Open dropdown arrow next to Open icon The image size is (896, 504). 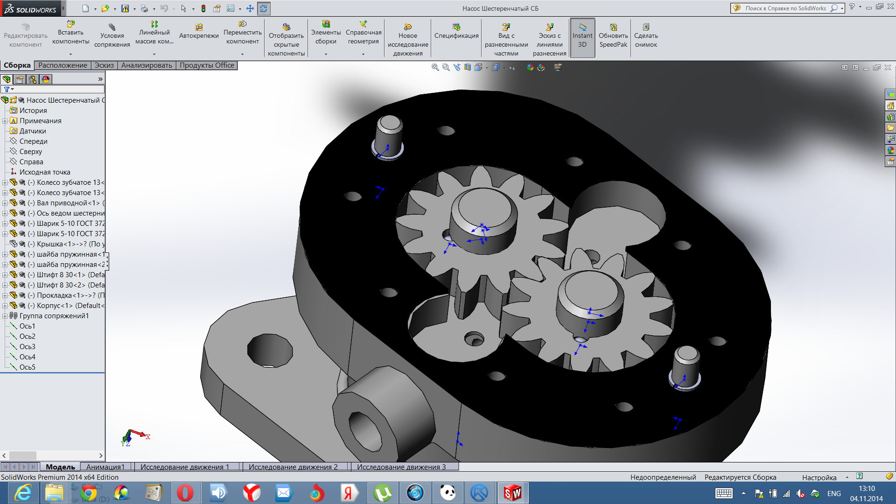point(115,9)
